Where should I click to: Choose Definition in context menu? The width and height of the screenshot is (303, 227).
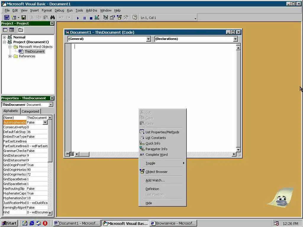162,189
